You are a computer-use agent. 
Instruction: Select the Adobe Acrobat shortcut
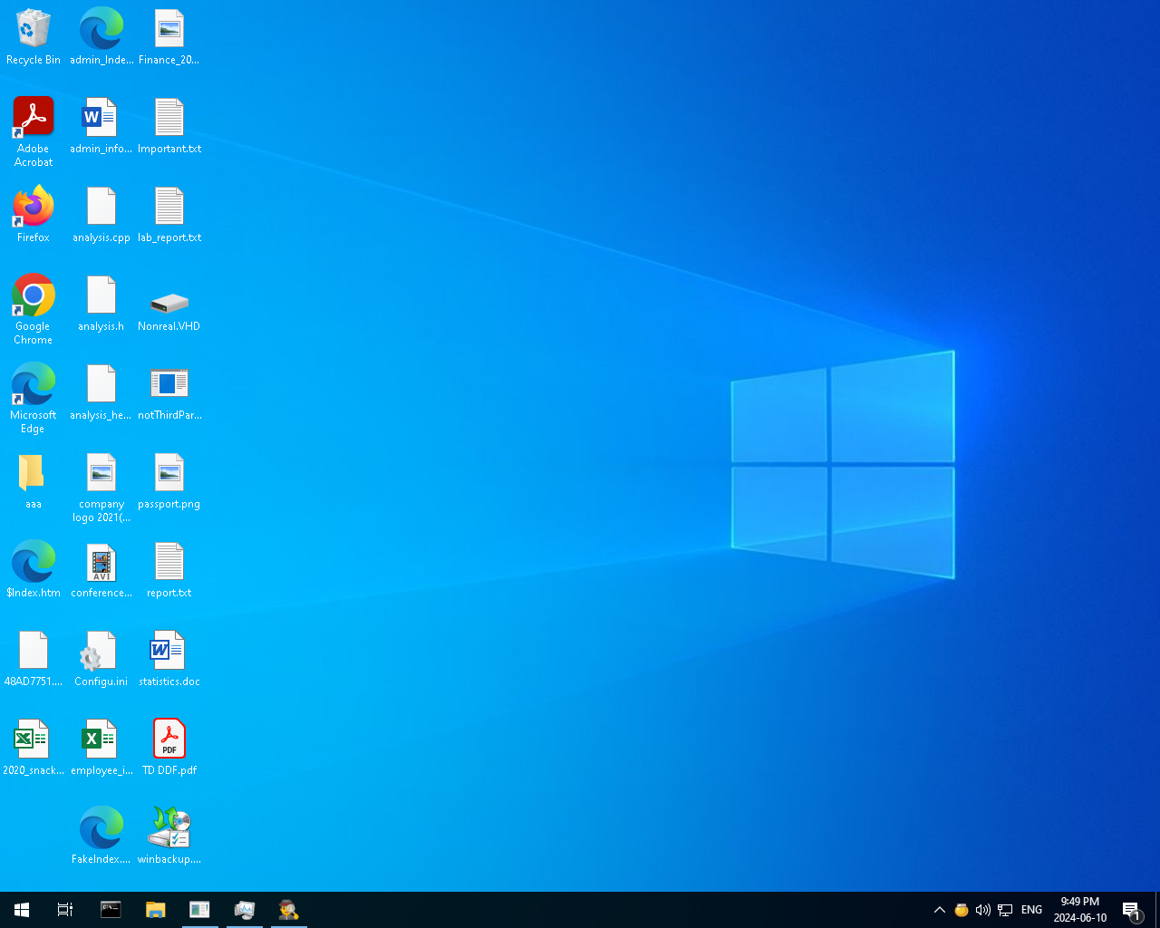pyautogui.click(x=34, y=131)
